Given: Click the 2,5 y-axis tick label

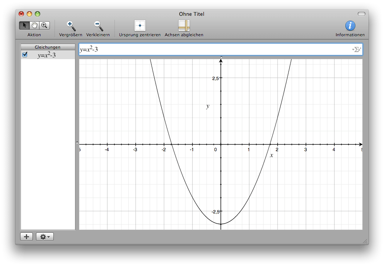Looking at the screenshot, I should click(215, 78).
